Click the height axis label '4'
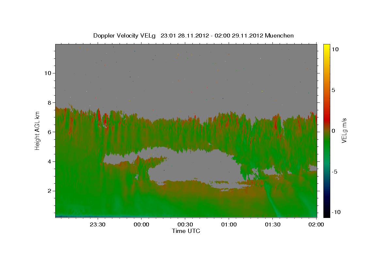The image size is (392, 261). [49, 161]
